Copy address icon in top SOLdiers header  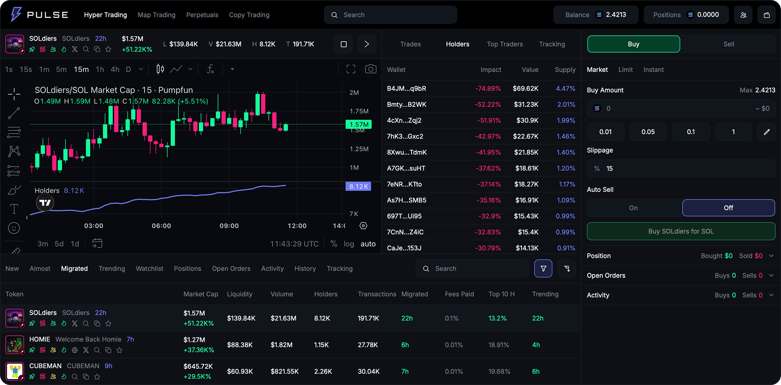[97, 49]
